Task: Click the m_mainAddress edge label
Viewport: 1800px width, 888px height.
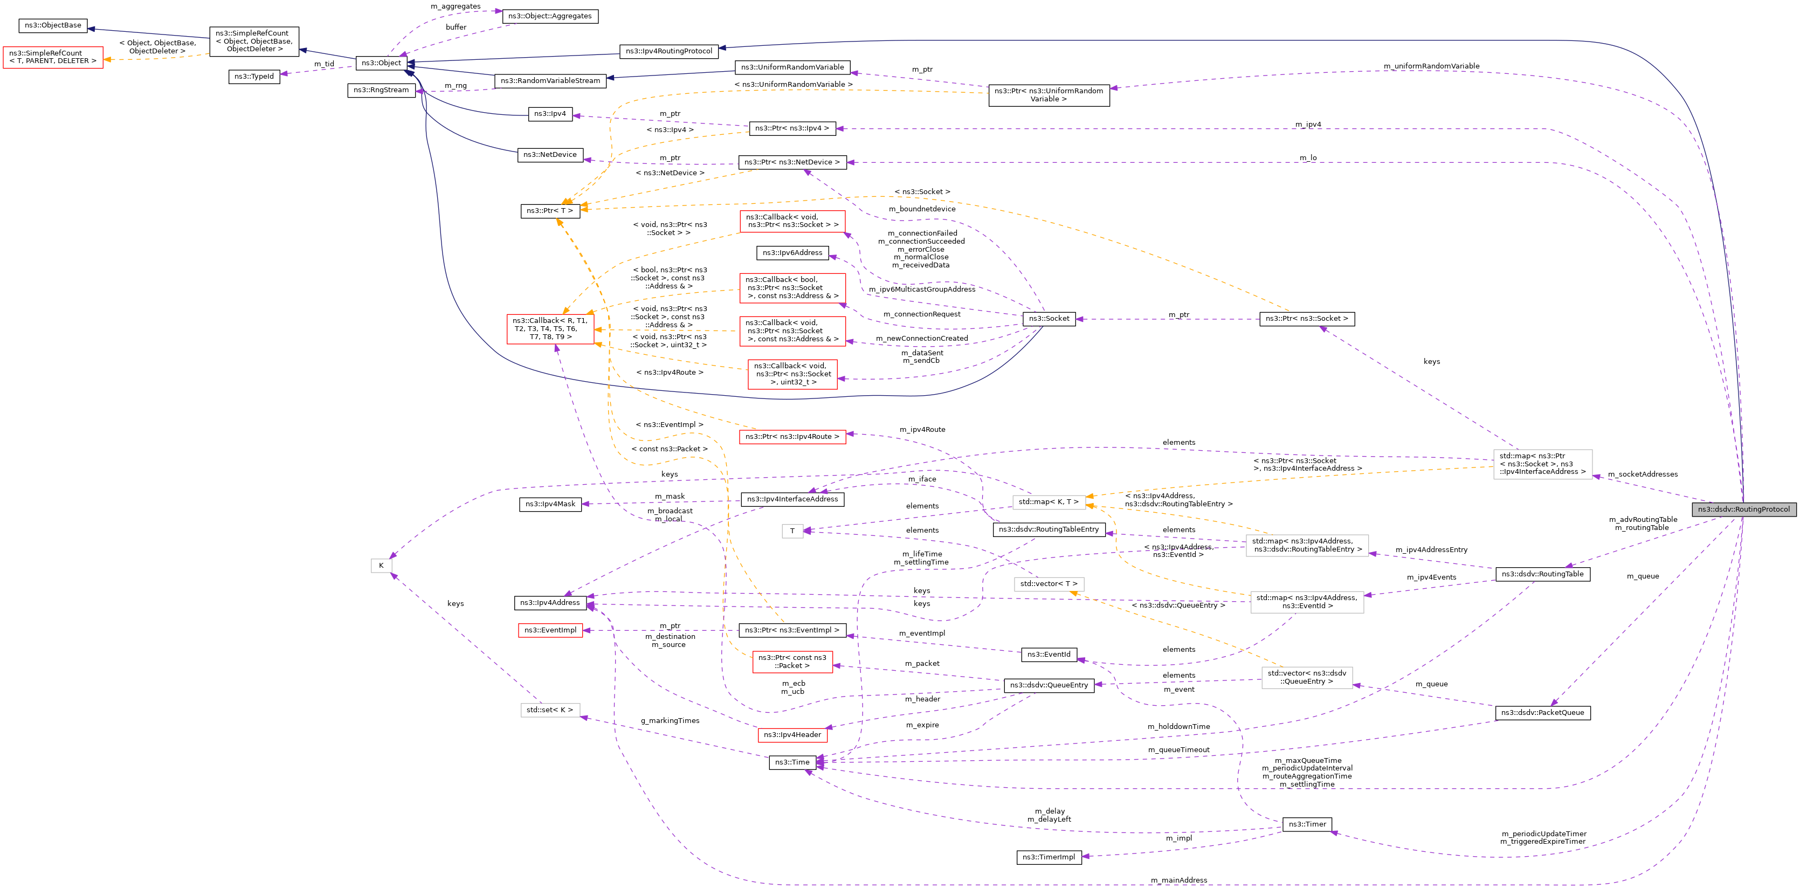Action: click(x=1179, y=880)
